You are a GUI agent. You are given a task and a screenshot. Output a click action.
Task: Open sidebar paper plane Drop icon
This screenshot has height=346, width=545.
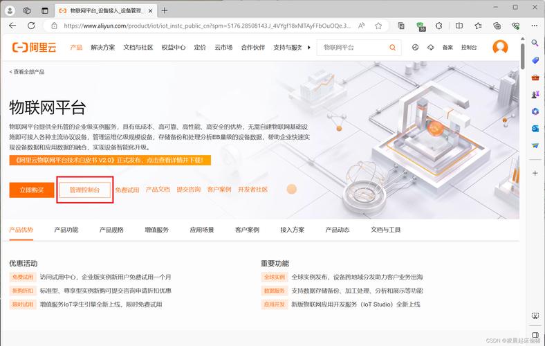click(x=535, y=145)
